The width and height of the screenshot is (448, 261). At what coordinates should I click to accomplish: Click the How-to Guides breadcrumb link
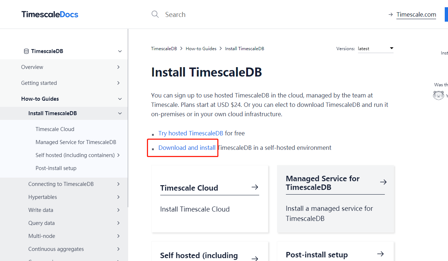pyautogui.click(x=201, y=48)
